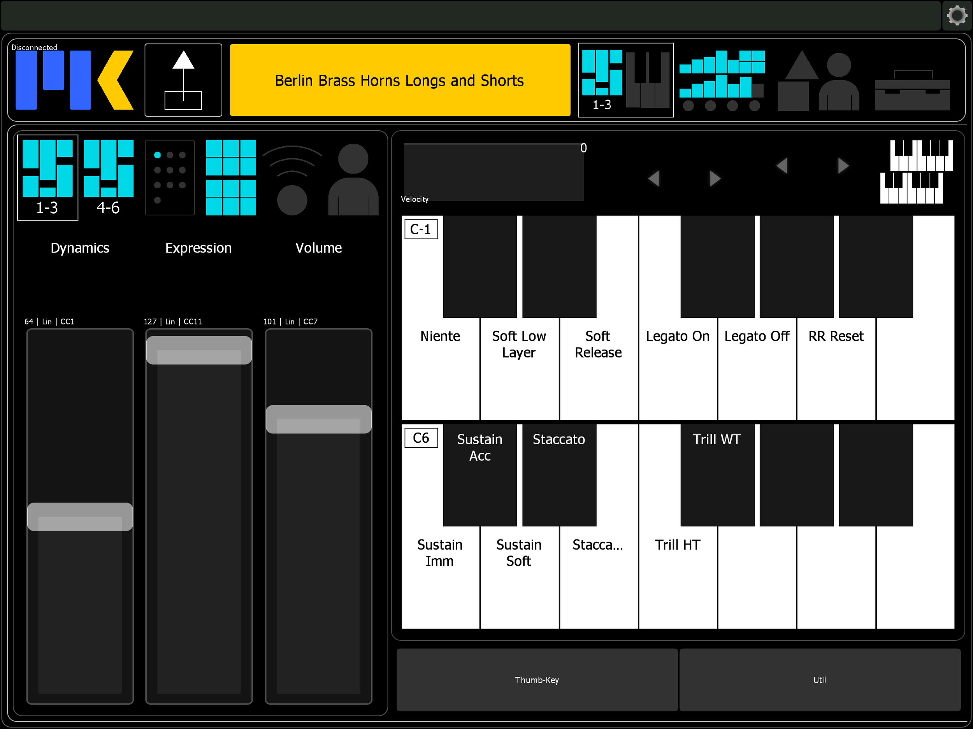Click the '101 | Lin | CC7' readout

pyautogui.click(x=290, y=321)
